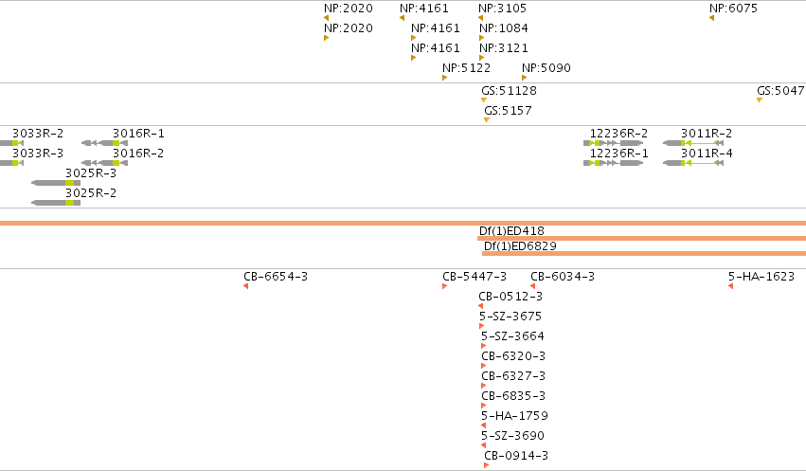Open the NP:6075 insertion marker

point(712,18)
